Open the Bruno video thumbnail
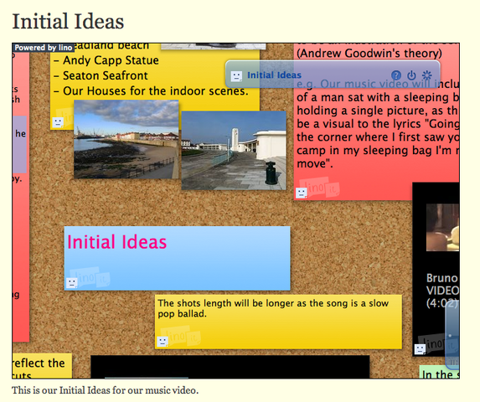This screenshot has height=402, width=480. (442, 227)
